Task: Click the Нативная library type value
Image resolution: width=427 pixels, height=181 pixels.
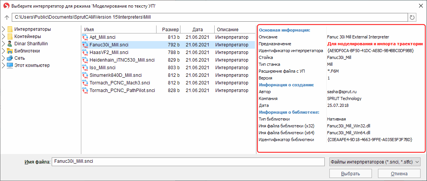Action: click(x=336, y=119)
